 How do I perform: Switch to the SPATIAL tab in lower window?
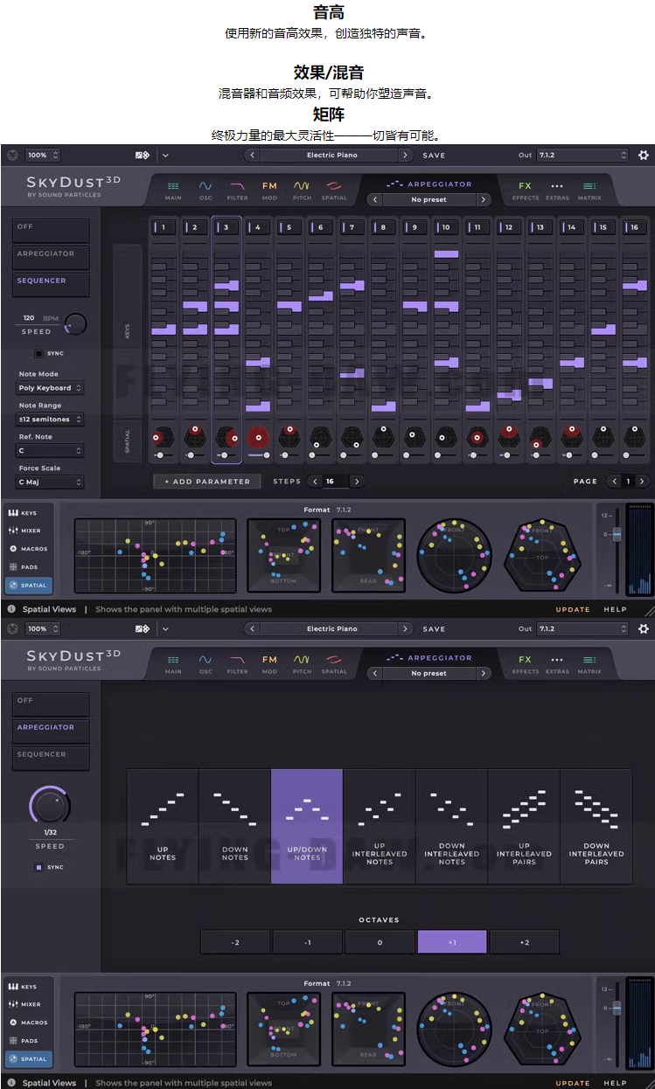pos(334,663)
